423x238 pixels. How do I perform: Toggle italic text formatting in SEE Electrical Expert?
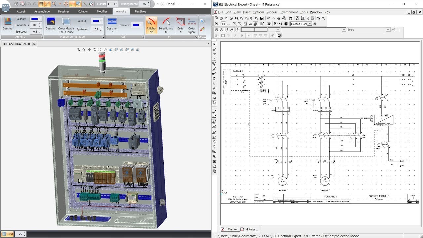(x=235, y=35)
